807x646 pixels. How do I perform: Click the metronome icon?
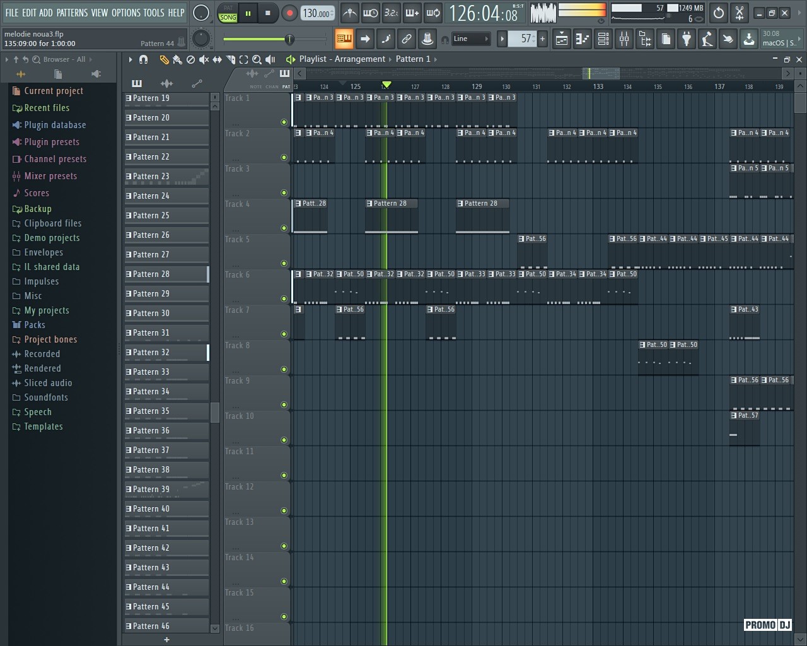[x=349, y=13]
